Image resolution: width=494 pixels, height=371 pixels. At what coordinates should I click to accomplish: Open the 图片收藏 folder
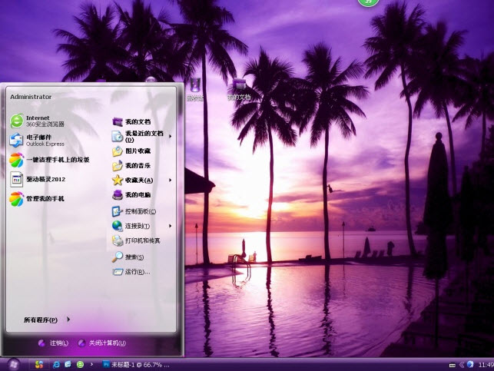[x=137, y=151]
